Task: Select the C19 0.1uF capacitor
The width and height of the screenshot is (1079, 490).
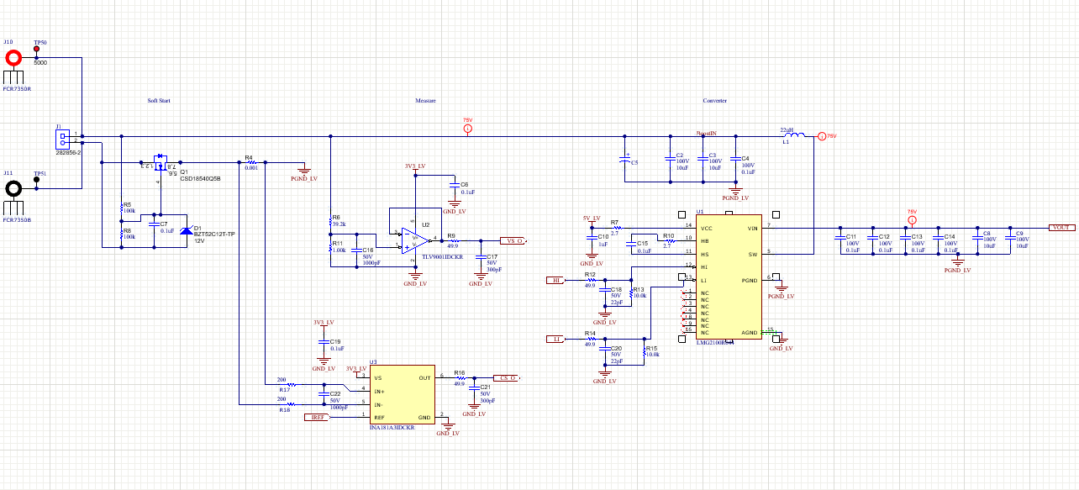Action: point(324,344)
